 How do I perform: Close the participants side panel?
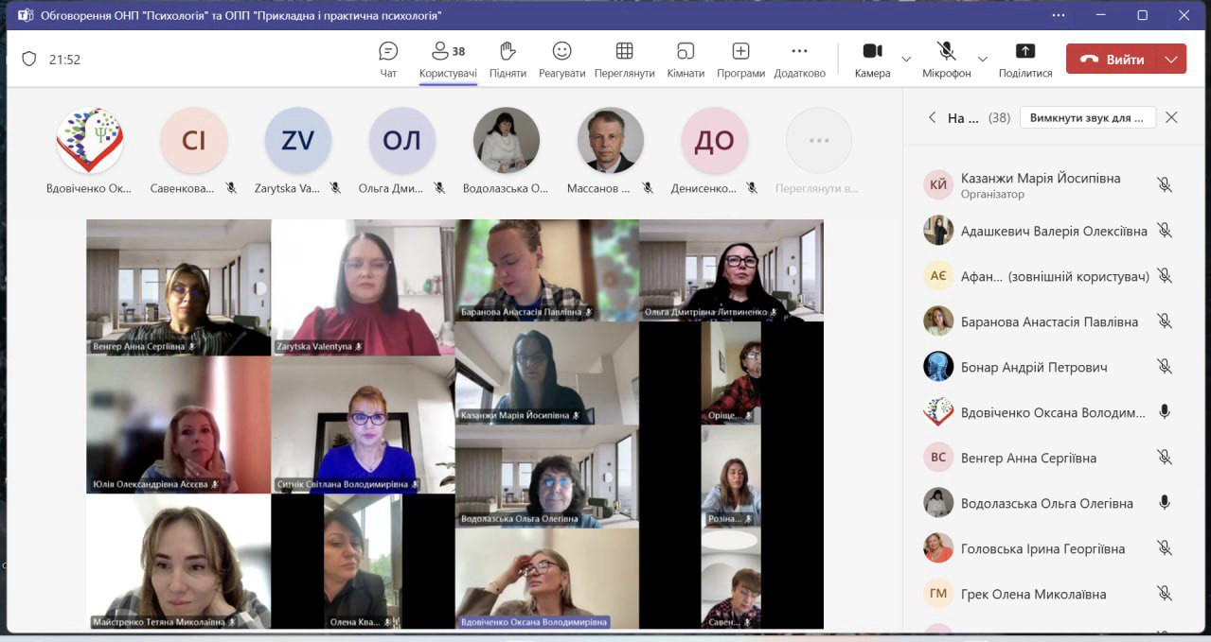coord(1171,118)
